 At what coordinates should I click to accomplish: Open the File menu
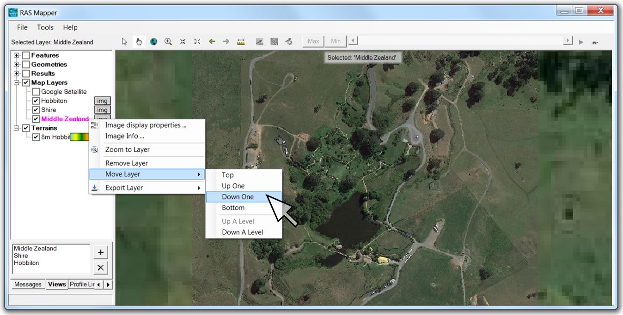click(x=22, y=27)
